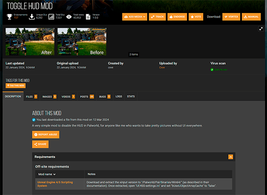
Task: Open the Posts tab
Action: click(x=87, y=96)
